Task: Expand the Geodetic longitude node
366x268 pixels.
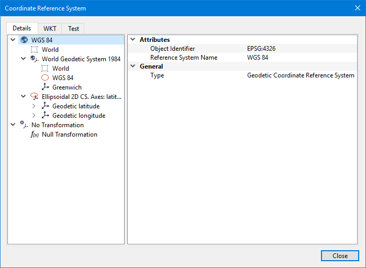Action: pyautogui.click(x=34, y=116)
